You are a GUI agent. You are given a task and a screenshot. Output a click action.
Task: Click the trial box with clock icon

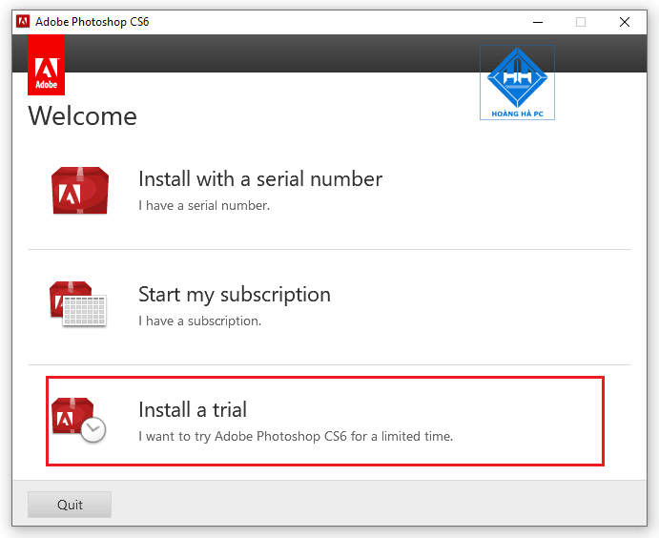(x=78, y=420)
